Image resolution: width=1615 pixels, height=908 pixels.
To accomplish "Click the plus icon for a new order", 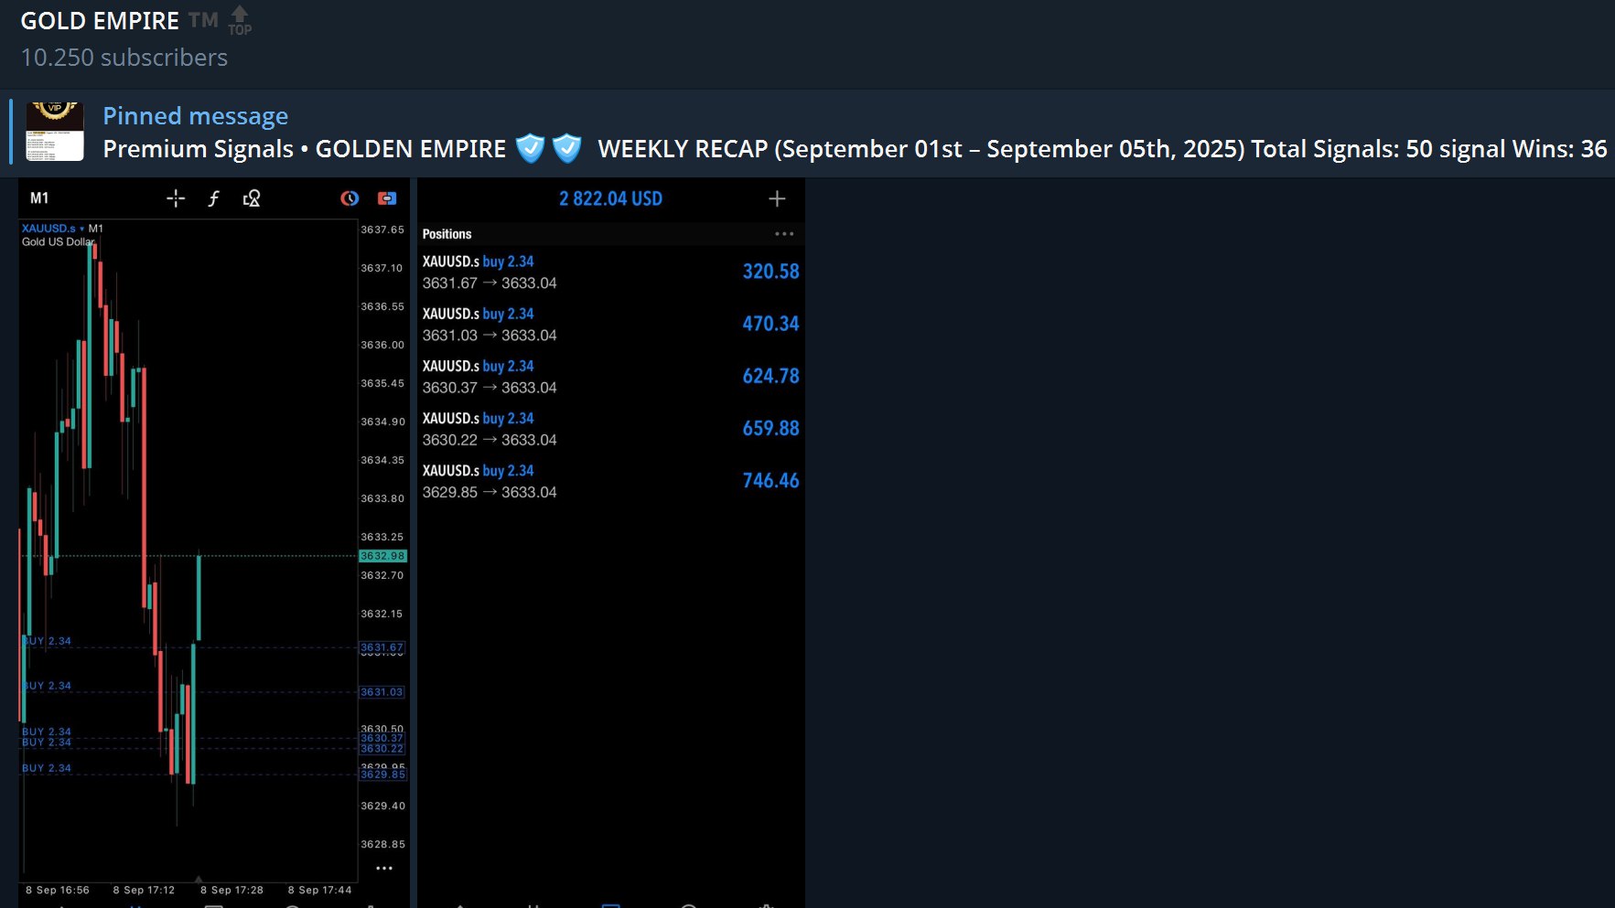I will 777,198.
